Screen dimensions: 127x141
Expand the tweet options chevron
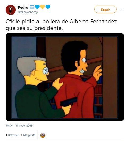click(x=122, y=10)
